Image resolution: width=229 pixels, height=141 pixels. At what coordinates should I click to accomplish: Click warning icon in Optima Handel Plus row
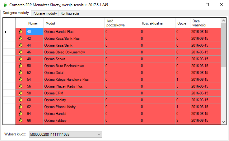[21, 31]
